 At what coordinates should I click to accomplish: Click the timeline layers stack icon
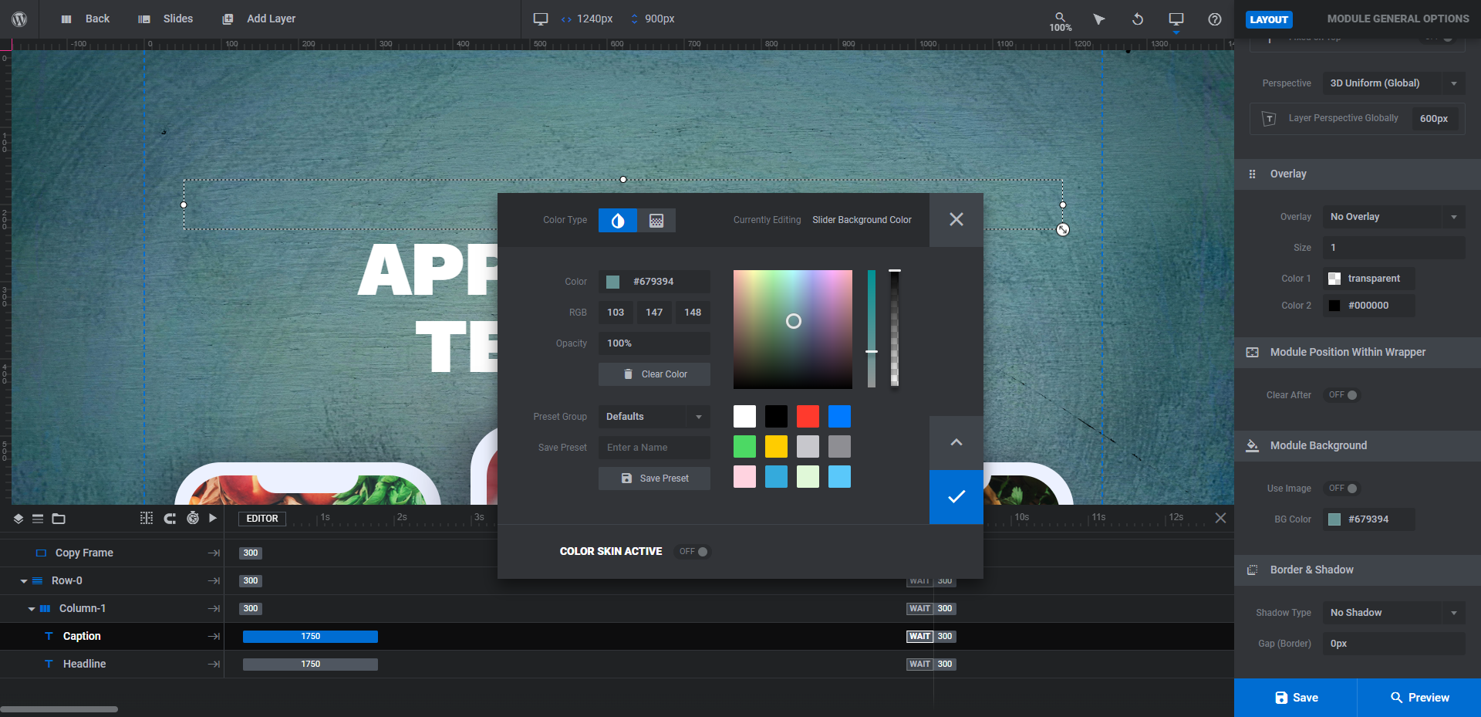pyautogui.click(x=19, y=519)
